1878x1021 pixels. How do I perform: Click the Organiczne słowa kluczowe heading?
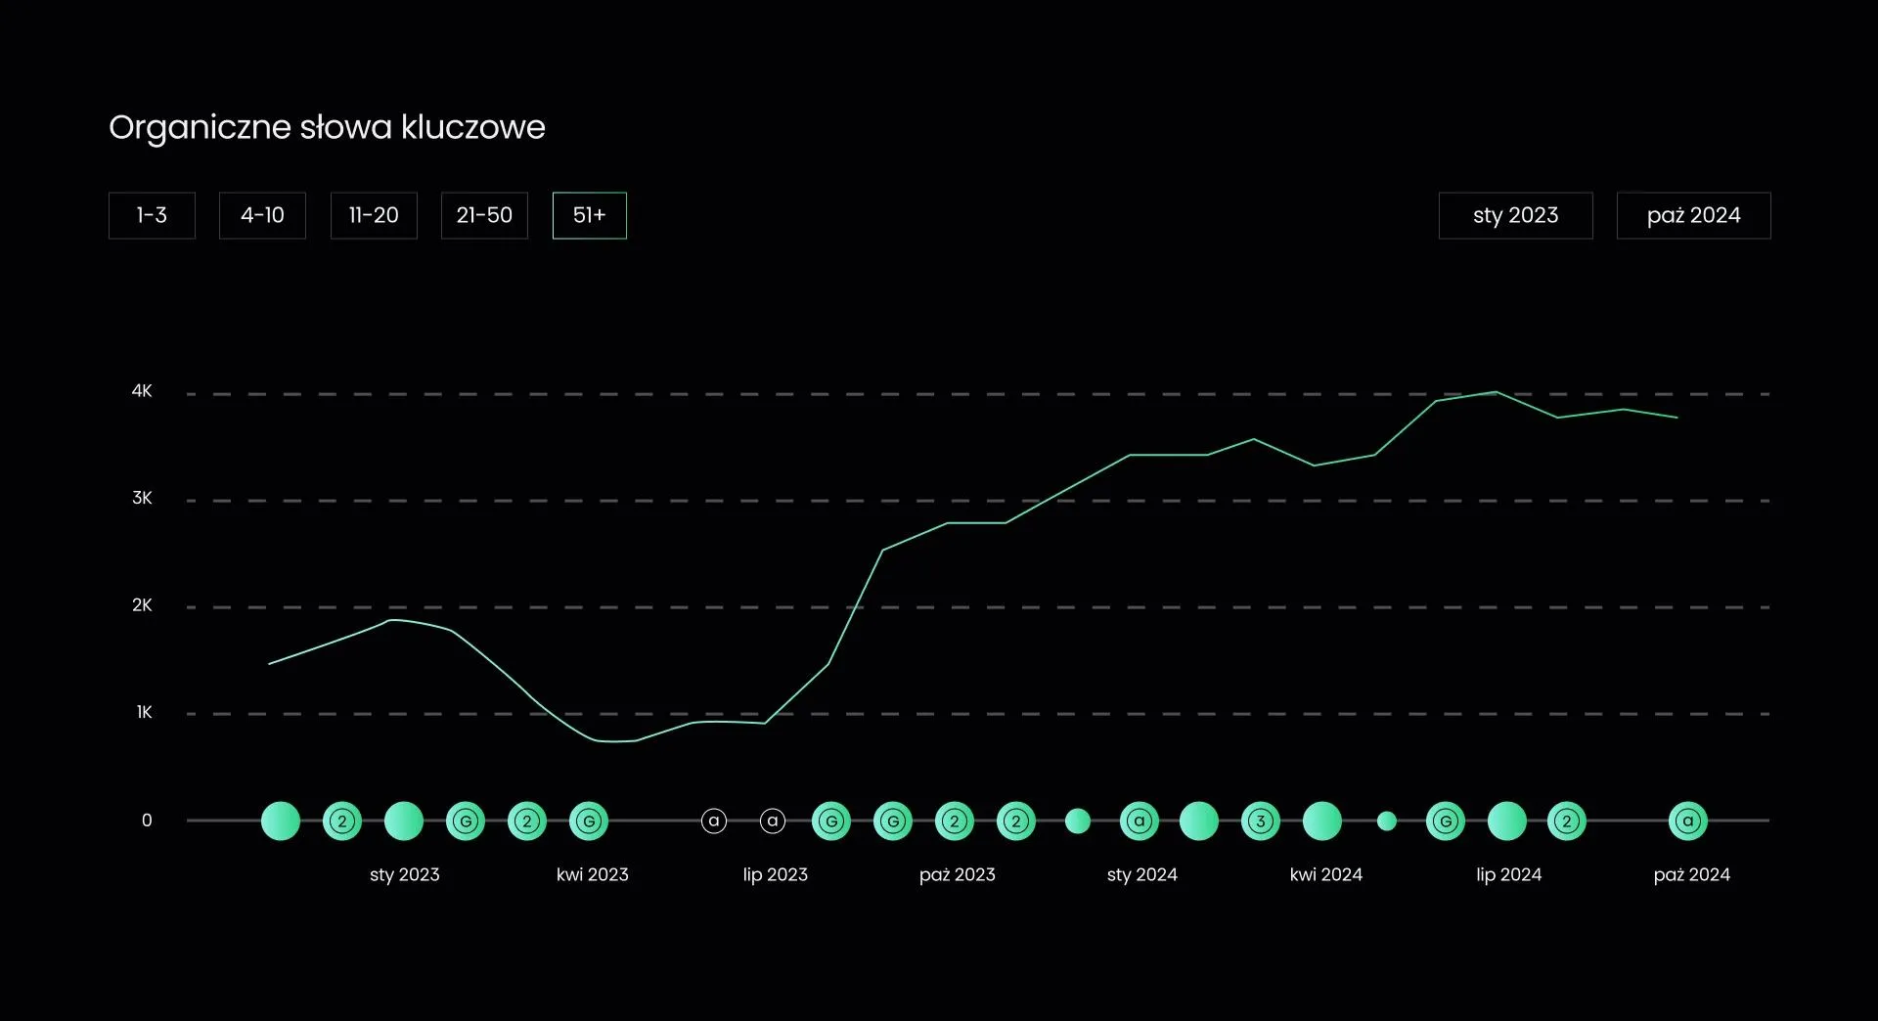[327, 127]
